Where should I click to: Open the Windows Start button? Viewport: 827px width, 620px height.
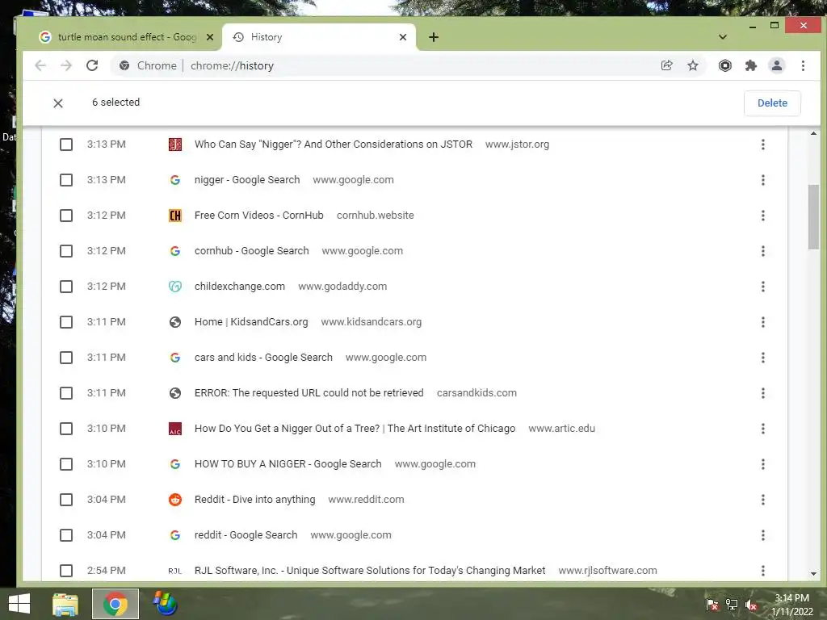19,604
